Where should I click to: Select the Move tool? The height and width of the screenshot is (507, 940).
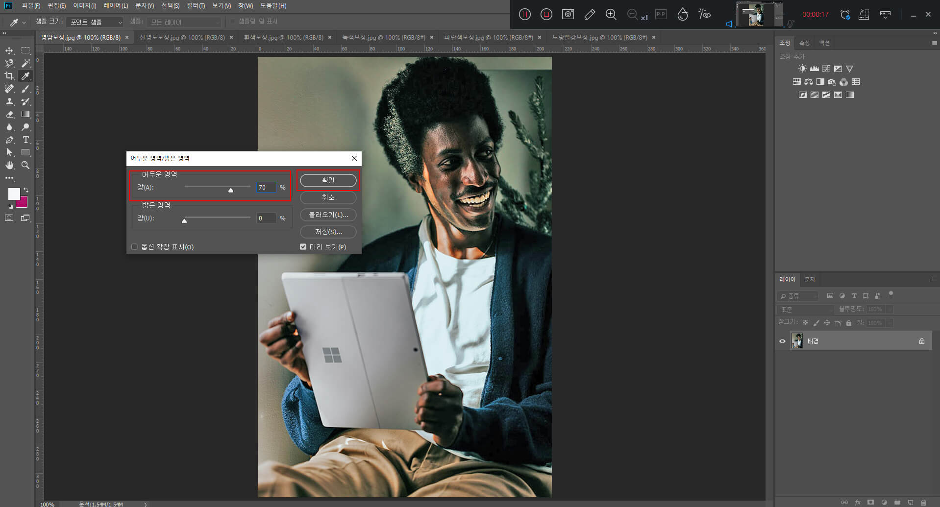[x=9, y=50]
